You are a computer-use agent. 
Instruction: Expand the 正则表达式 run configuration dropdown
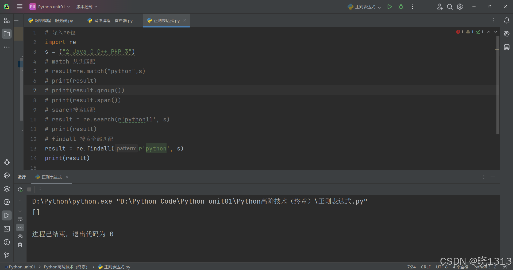364,7
